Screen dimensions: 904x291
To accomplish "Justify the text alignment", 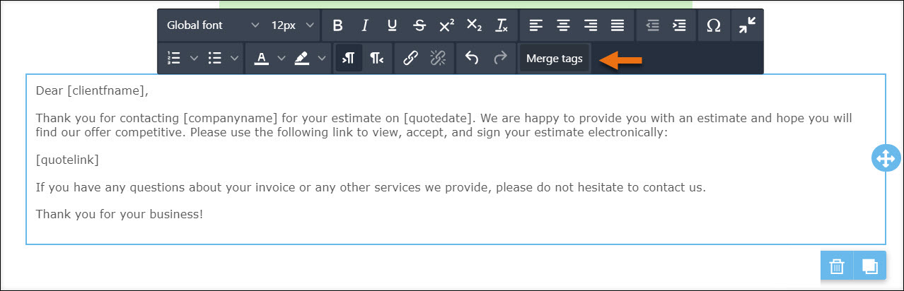I will point(618,25).
